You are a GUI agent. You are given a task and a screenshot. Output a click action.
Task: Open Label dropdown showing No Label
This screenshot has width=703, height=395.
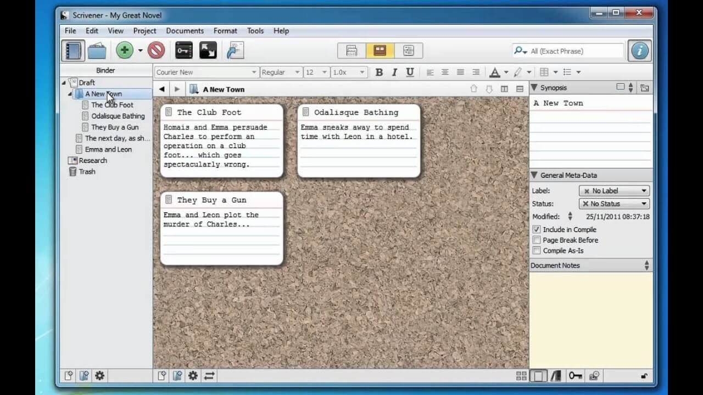point(614,190)
